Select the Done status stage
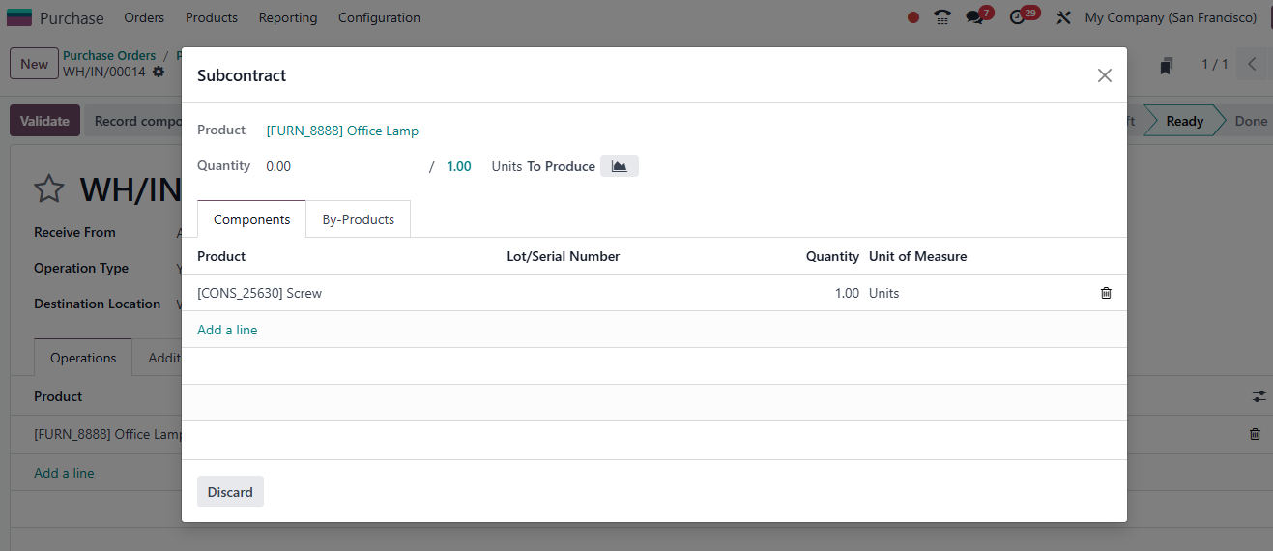The height and width of the screenshot is (551, 1273). [x=1251, y=121]
